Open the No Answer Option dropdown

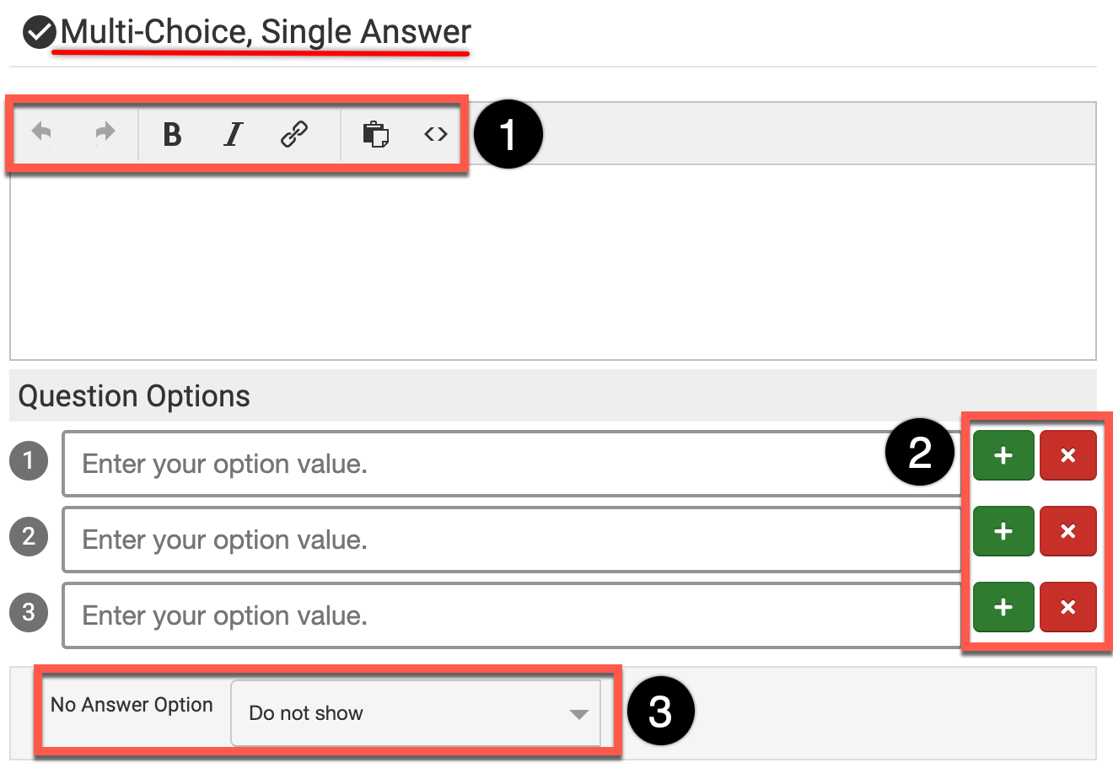tap(416, 713)
